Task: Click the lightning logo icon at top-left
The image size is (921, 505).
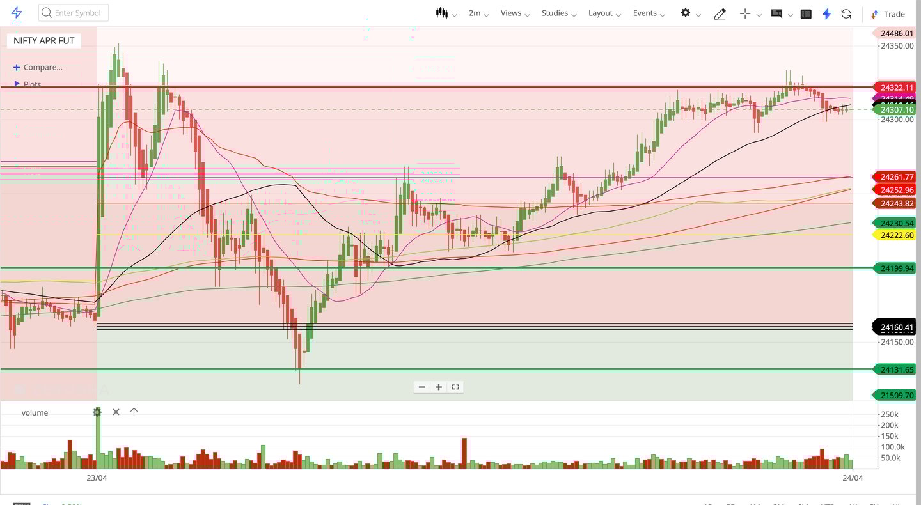Action: click(x=17, y=13)
